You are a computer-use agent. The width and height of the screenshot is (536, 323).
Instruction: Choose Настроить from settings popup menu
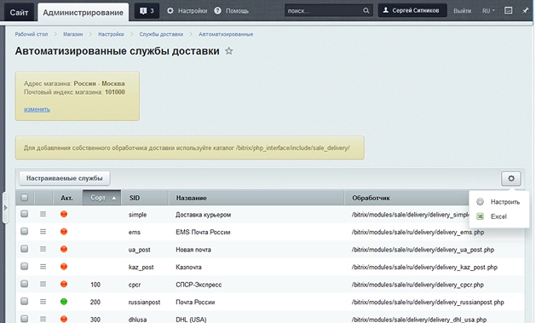click(x=498, y=202)
